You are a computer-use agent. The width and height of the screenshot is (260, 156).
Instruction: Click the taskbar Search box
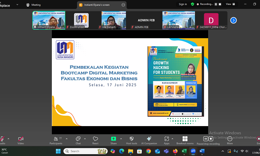click(85, 151)
